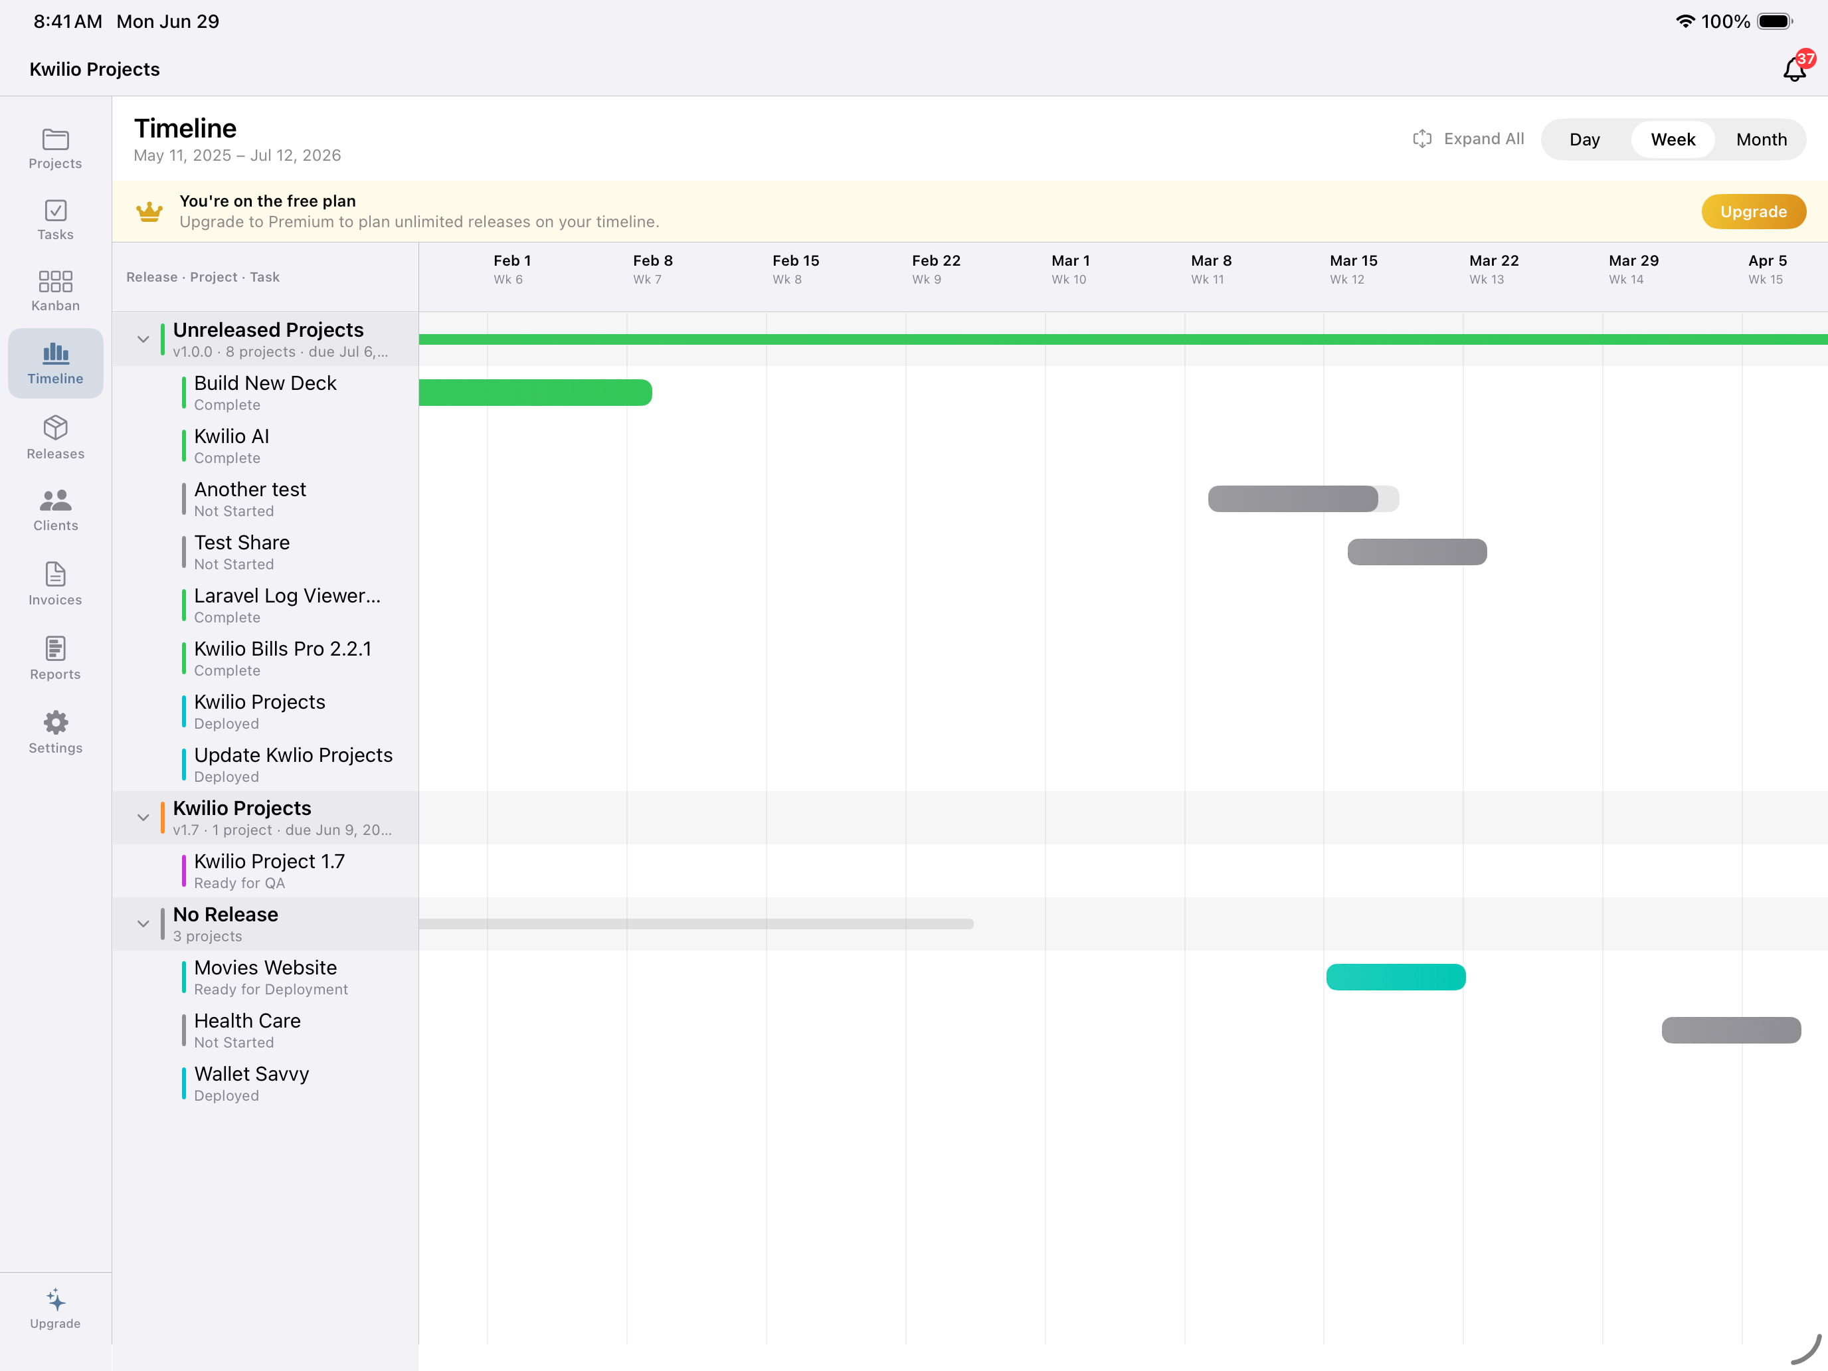Select the Test Share project row
The width and height of the screenshot is (1828, 1371).
coord(265,552)
